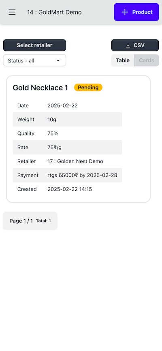The height and width of the screenshot is (351, 162).
Task: Open the hamburger menu
Action: [12, 12]
